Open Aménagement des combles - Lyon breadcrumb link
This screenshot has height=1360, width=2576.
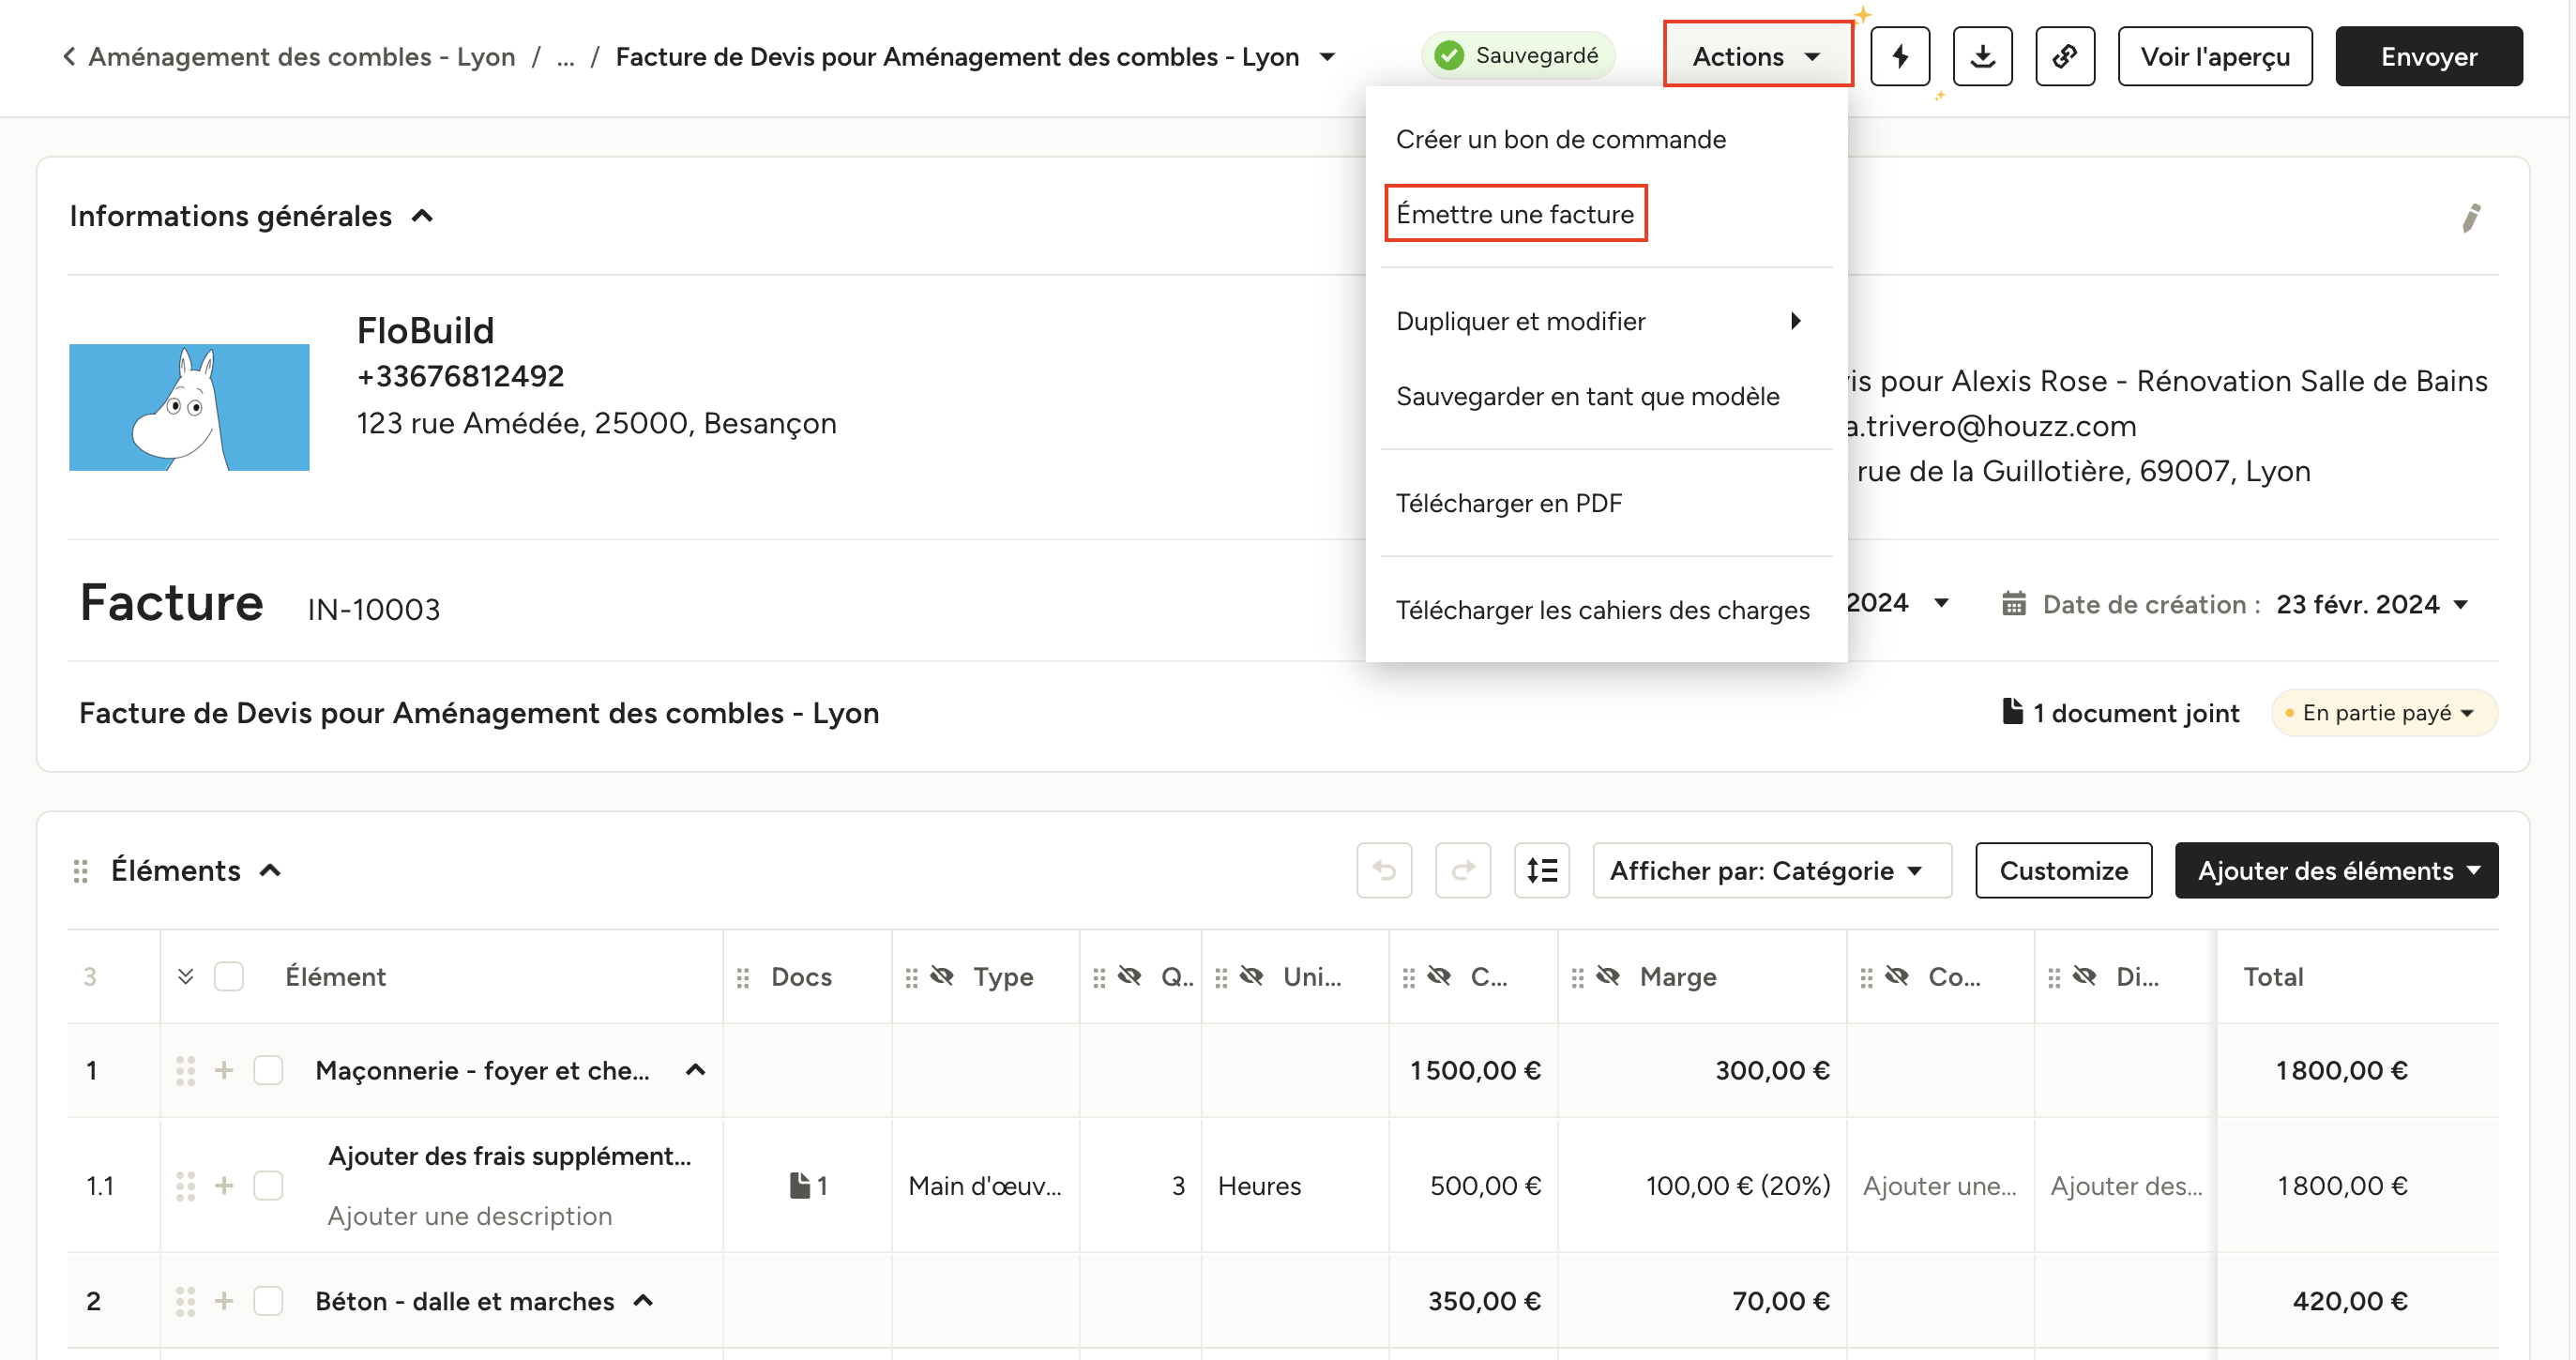coord(302,57)
